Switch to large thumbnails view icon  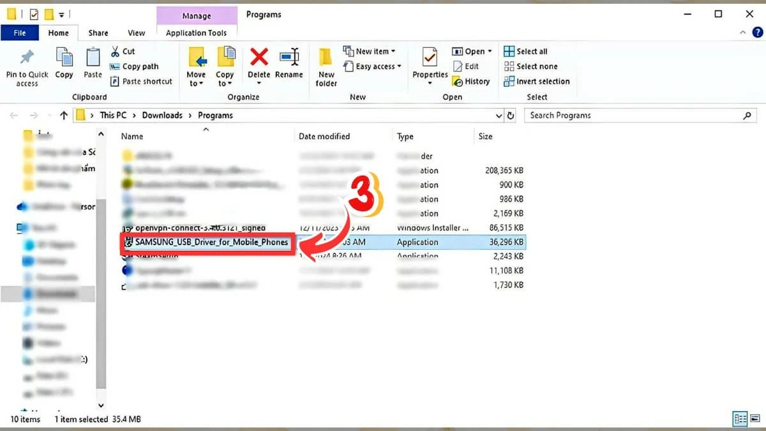coord(755,419)
